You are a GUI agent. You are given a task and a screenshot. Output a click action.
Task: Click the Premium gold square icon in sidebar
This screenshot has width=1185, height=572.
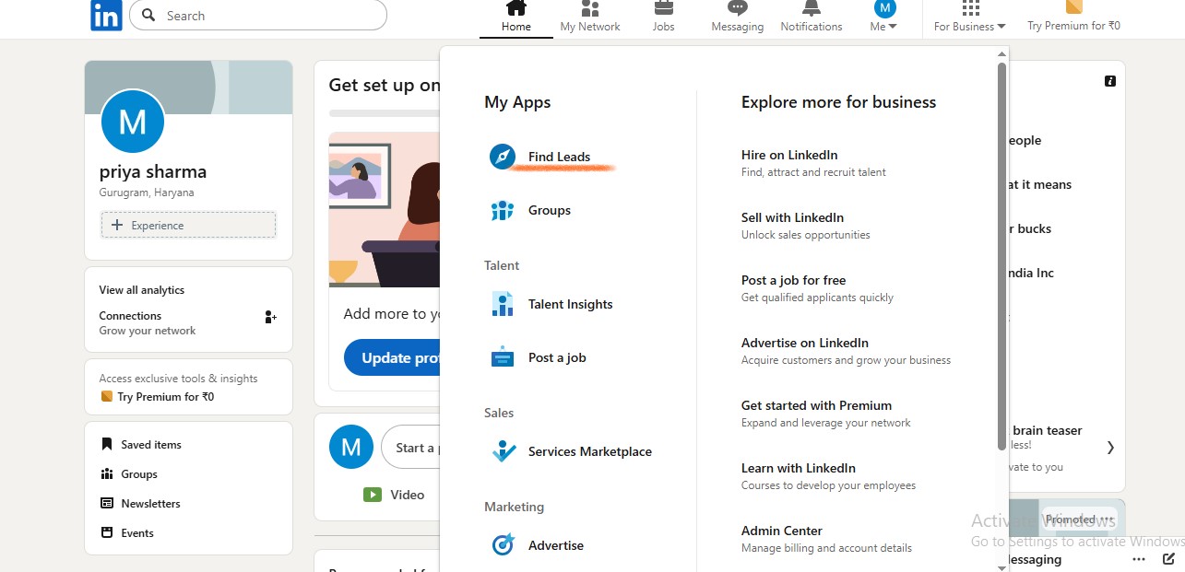pos(106,397)
